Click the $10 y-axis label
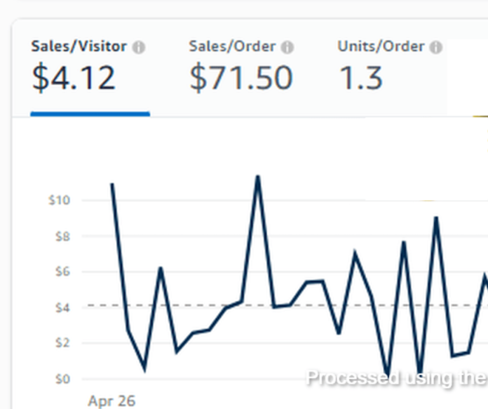Screen dimensions: 488x409 tap(58, 201)
